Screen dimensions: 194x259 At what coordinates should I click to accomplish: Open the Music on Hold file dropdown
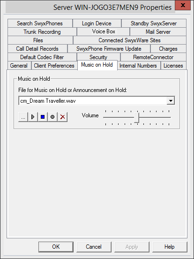[x=171, y=100]
